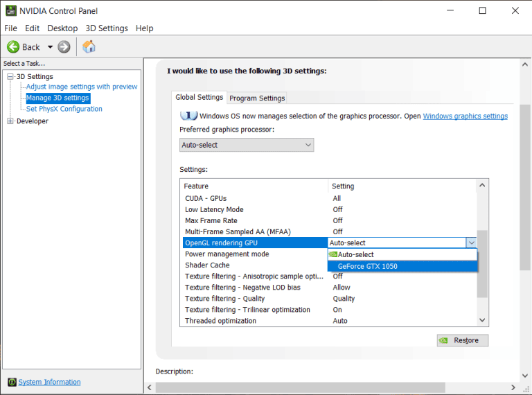
Task: Select Auto-select option in dropdown list
Action: click(x=356, y=254)
